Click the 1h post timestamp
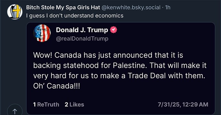 (x=168, y=7)
